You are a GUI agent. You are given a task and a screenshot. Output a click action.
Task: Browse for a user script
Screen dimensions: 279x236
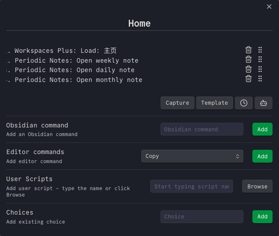coord(257,186)
